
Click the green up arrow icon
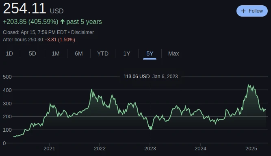pyautogui.click(x=63, y=22)
